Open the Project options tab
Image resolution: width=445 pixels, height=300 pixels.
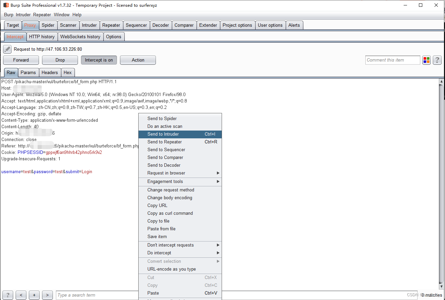[x=237, y=25]
